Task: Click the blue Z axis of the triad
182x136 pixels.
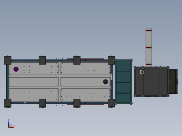Action: (9, 124)
